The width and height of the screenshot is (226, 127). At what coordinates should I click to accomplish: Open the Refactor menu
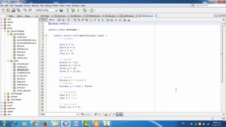coord(35,6)
